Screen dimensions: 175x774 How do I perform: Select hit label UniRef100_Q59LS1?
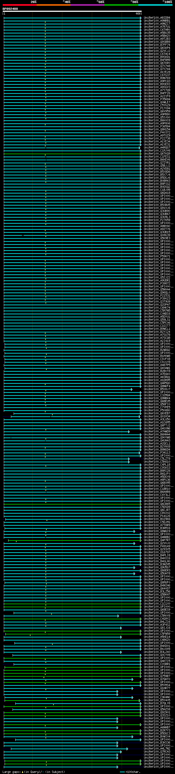[157, 320]
